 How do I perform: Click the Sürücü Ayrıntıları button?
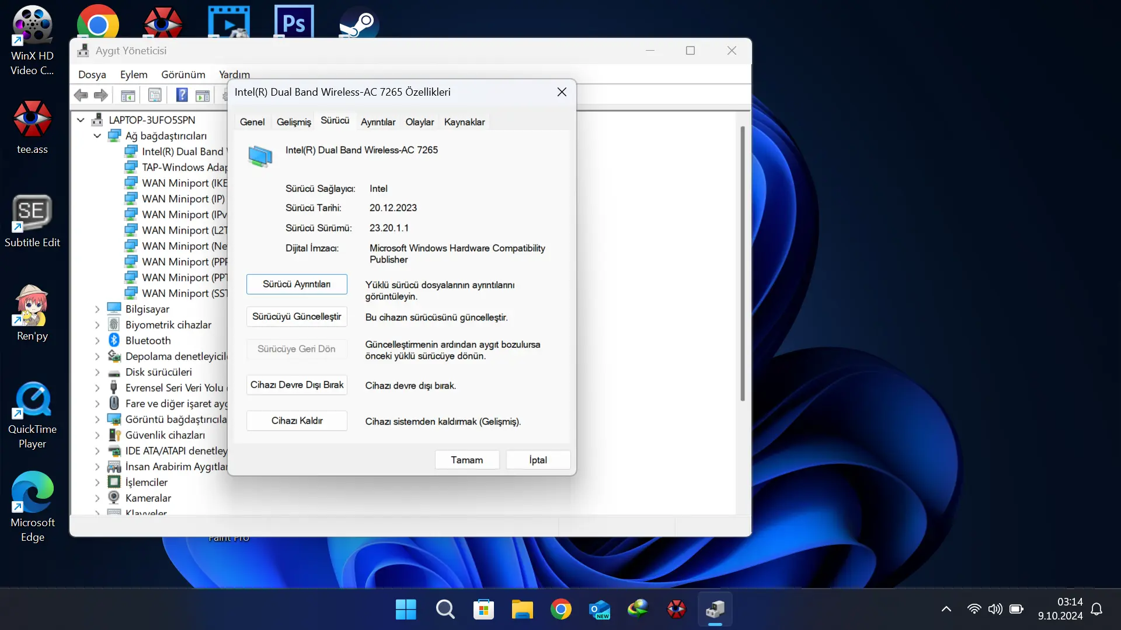(x=297, y=284)
